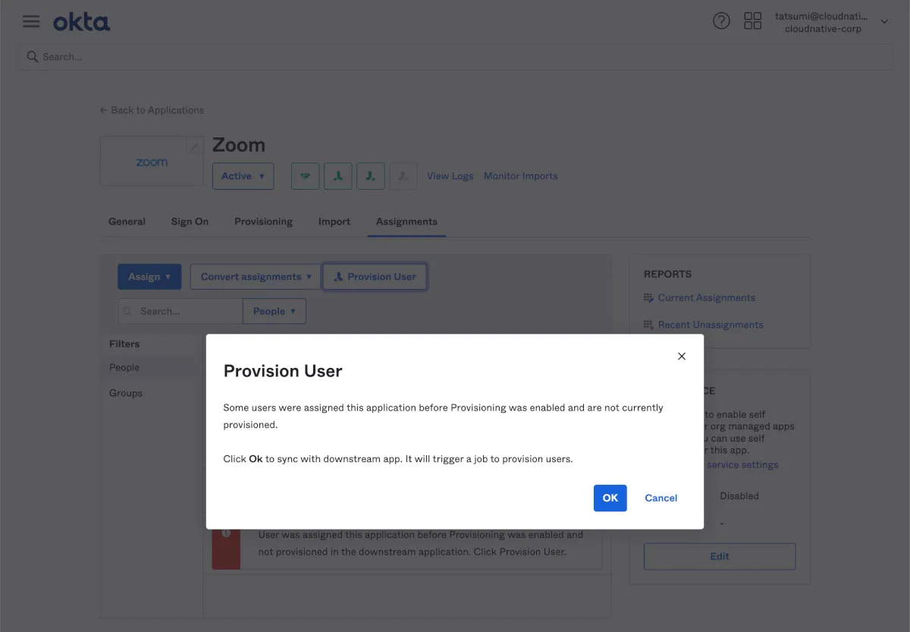This screenshot has width=910, height=632.
Task: Cancel the Provision User dialog
Action: [661, 498]
